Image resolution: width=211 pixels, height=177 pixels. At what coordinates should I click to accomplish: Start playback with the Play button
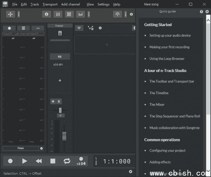click(x=24, y=161)
